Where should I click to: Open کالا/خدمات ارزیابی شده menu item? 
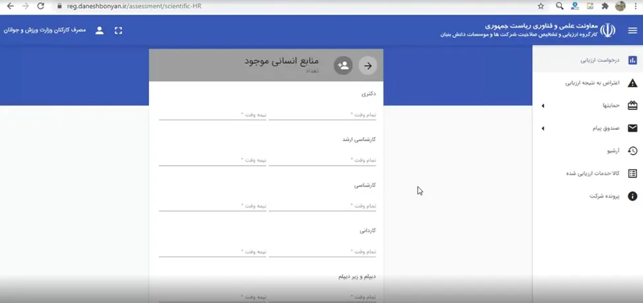(588, 174)
